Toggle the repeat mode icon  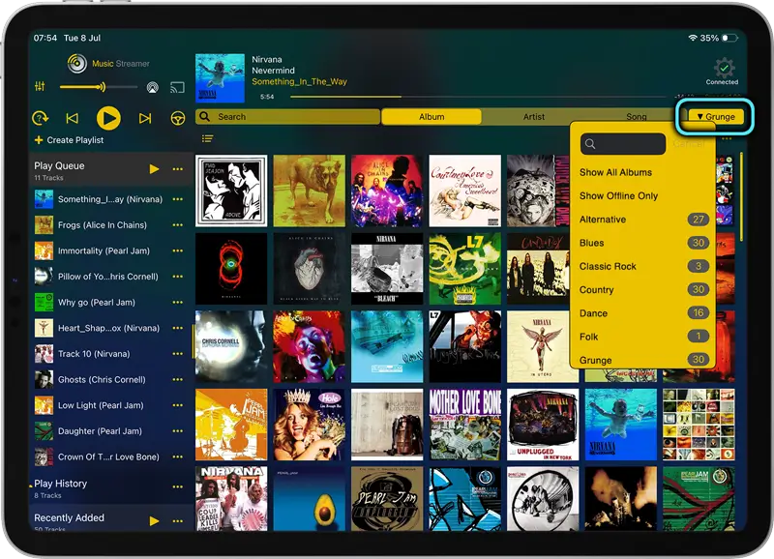[x=40, y=118]
